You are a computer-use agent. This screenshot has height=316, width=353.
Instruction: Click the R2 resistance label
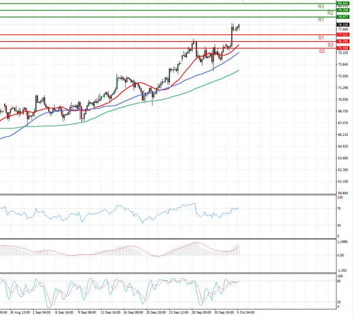click(x=330, y=13)
